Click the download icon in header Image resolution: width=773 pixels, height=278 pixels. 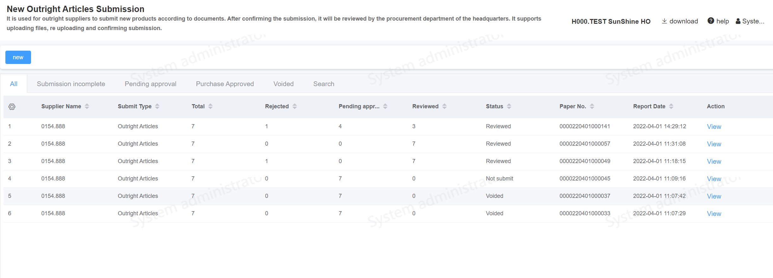tap(664, 21)
